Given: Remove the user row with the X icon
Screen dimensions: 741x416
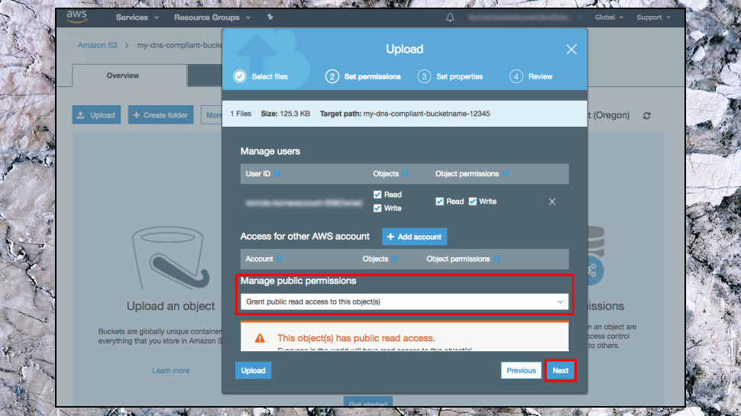Looking at the screenshot, I should point(552,202).
